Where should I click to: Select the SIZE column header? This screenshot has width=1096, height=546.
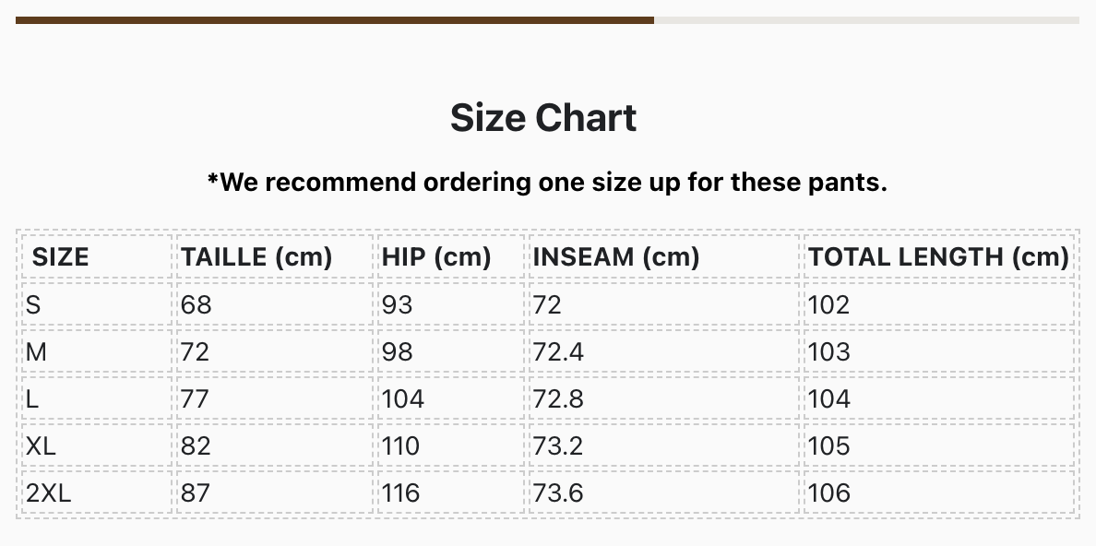tap(61, 256)
